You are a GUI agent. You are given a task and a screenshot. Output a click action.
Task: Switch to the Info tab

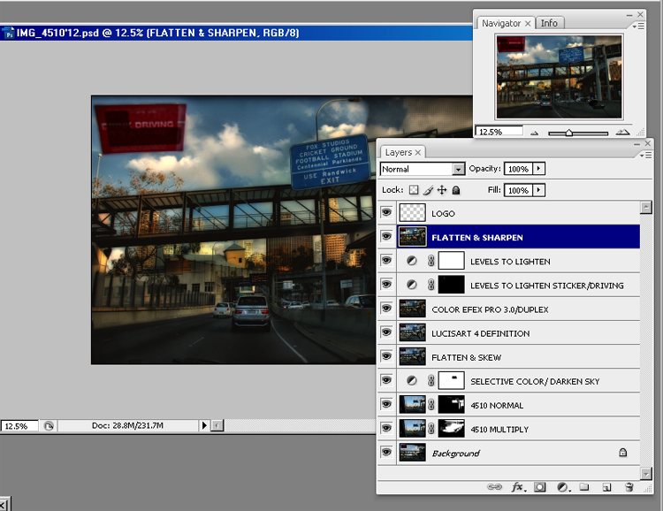coord(549,23)
